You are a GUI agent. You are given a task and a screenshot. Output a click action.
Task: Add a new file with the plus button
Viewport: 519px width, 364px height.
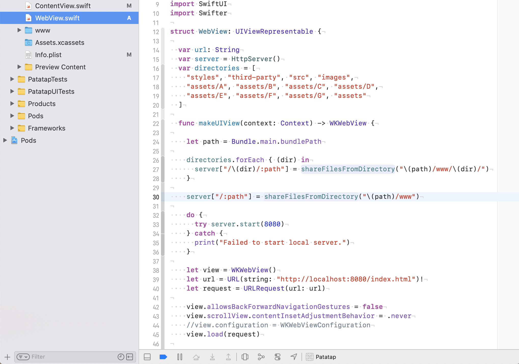7,357
